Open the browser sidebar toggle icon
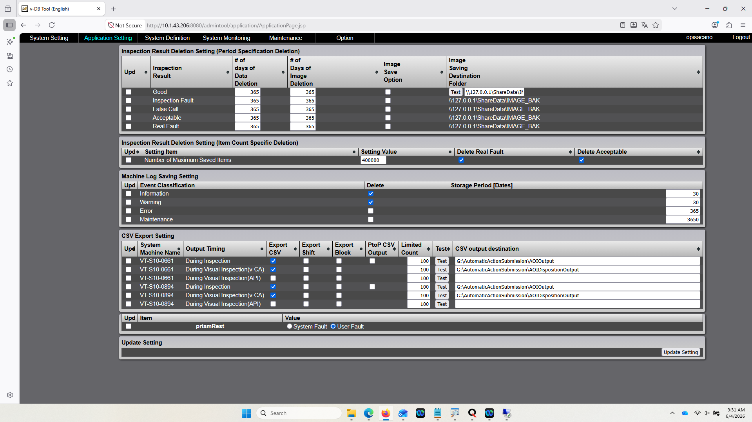Viewport: 752px width, 422px height. (9, 25)
